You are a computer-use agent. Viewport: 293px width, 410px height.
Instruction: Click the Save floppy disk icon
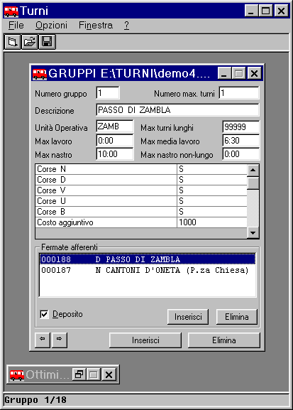[x=47, y=42]
